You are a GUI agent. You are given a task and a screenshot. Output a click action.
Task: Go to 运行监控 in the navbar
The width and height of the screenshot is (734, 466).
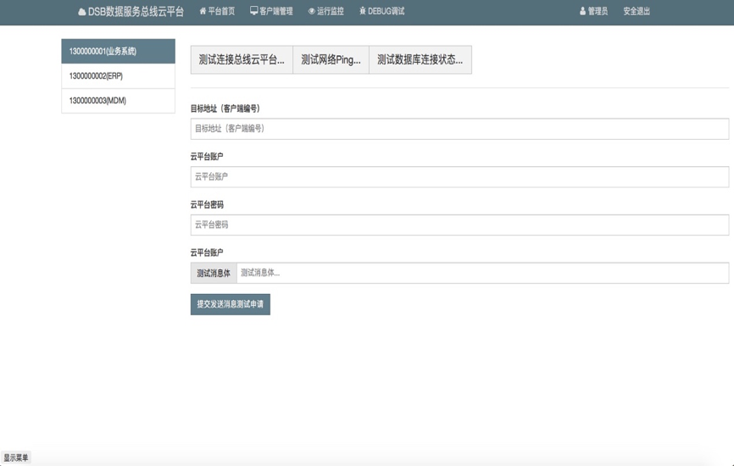[x=325, y=11]
